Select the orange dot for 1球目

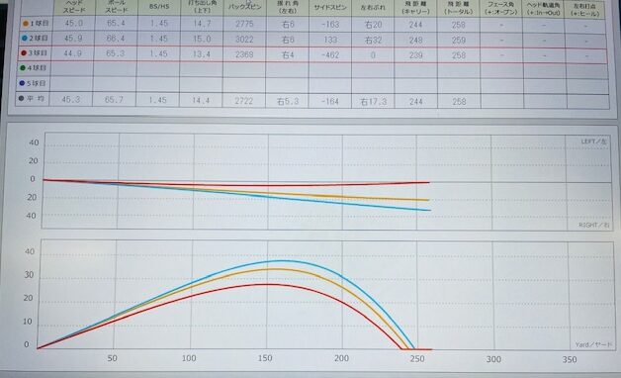pos(26,24)
